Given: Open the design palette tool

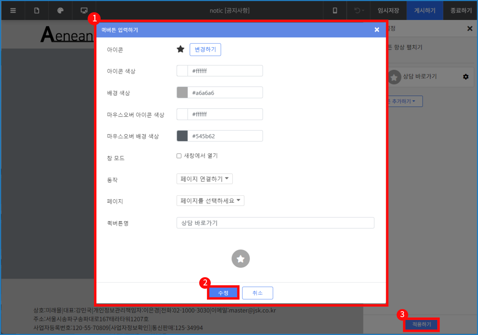Looking at the screenshot, I should tap(60, 10).
